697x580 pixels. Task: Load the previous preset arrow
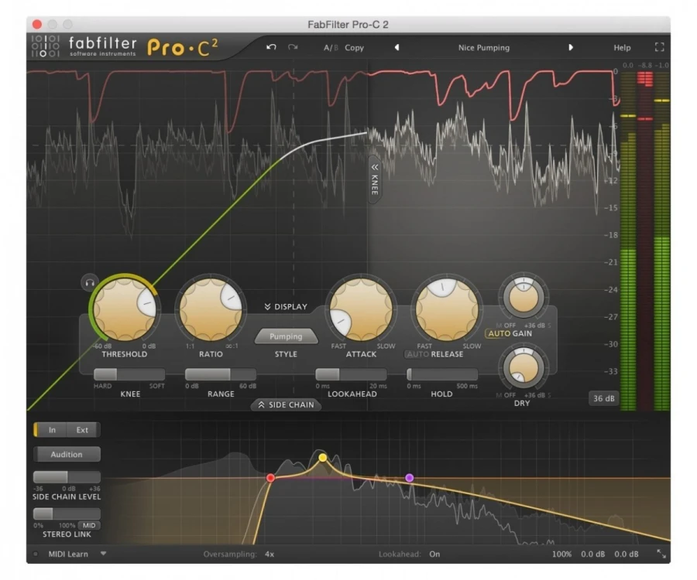[x=397, y=47]
